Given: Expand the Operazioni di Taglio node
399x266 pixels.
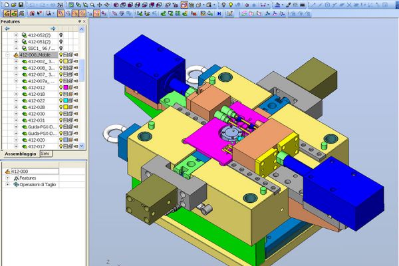Looking at the screenshot, I should 7,184.
